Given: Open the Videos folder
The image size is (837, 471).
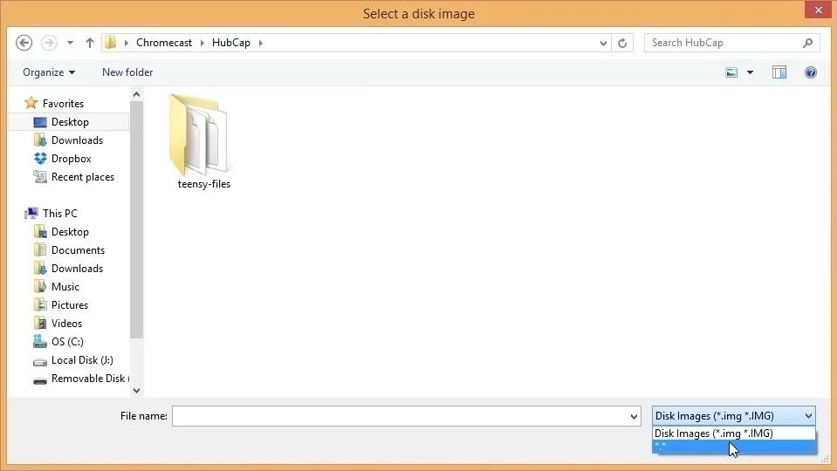Looking at the screenshot, I should pyautogui.click(x=66, y=324).
